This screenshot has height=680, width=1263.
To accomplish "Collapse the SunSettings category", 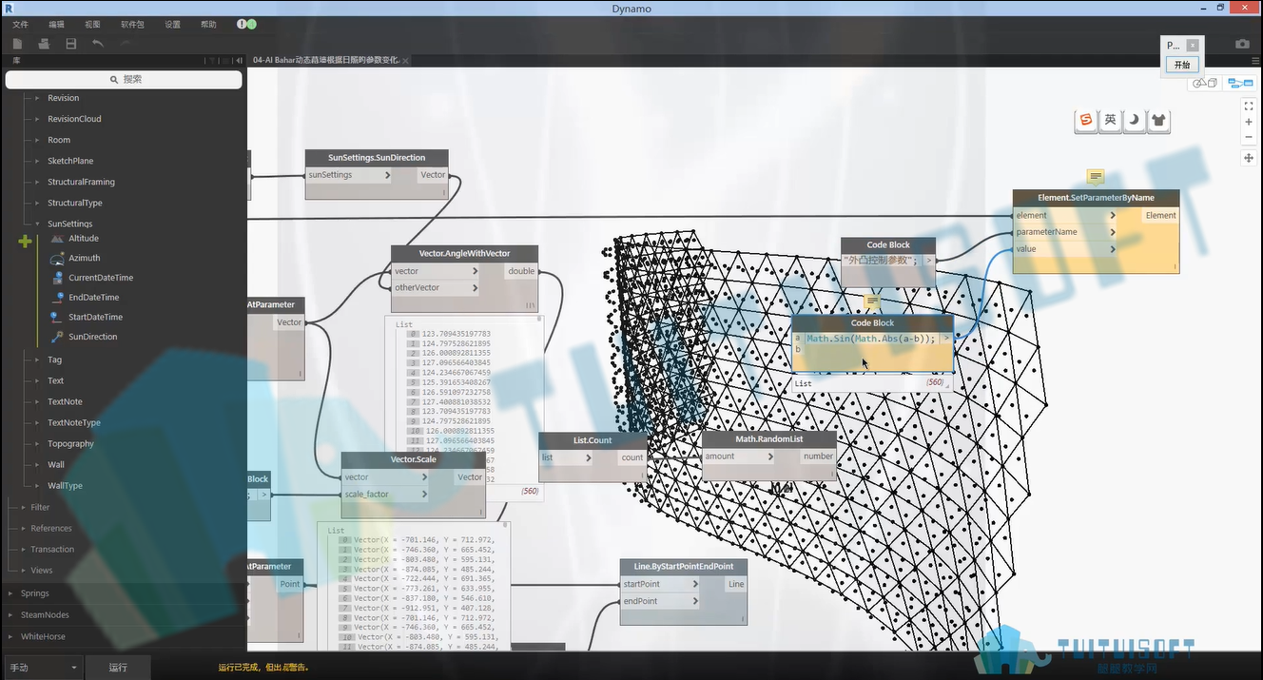I will [38, 223].
